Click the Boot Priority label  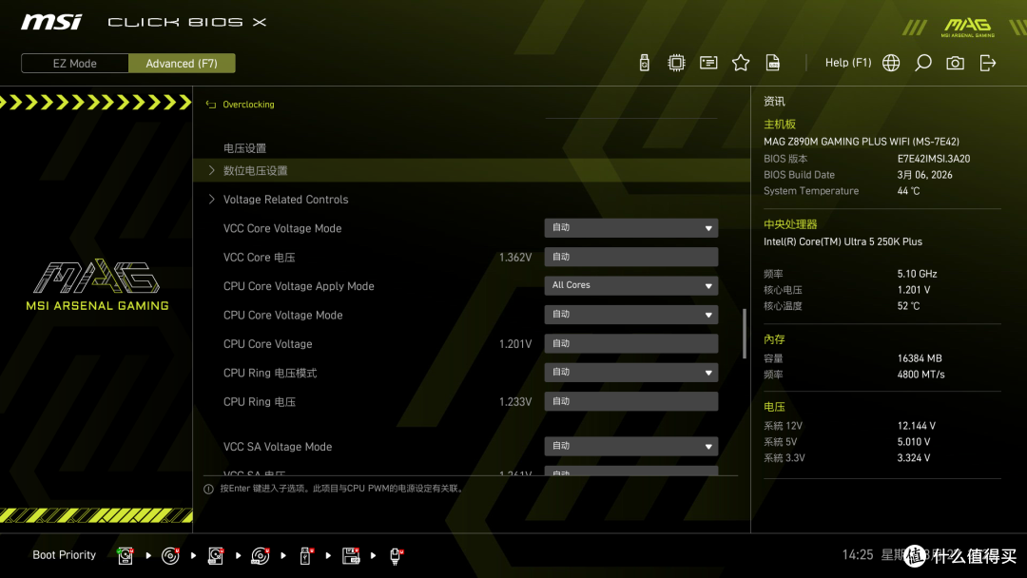(65, 554)
